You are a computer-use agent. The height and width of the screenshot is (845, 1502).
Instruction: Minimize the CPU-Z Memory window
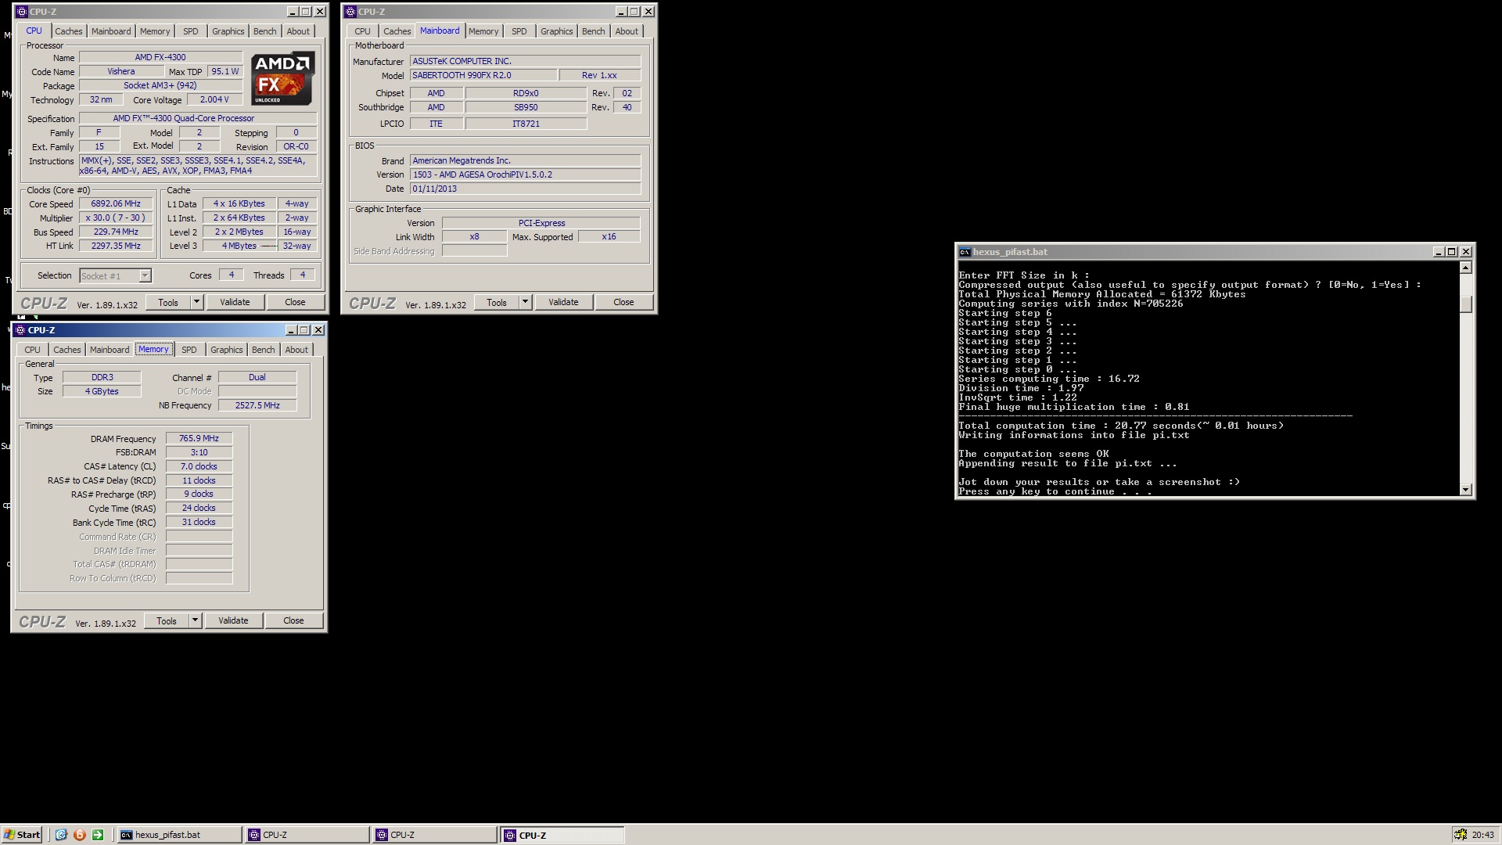[290, 330]
